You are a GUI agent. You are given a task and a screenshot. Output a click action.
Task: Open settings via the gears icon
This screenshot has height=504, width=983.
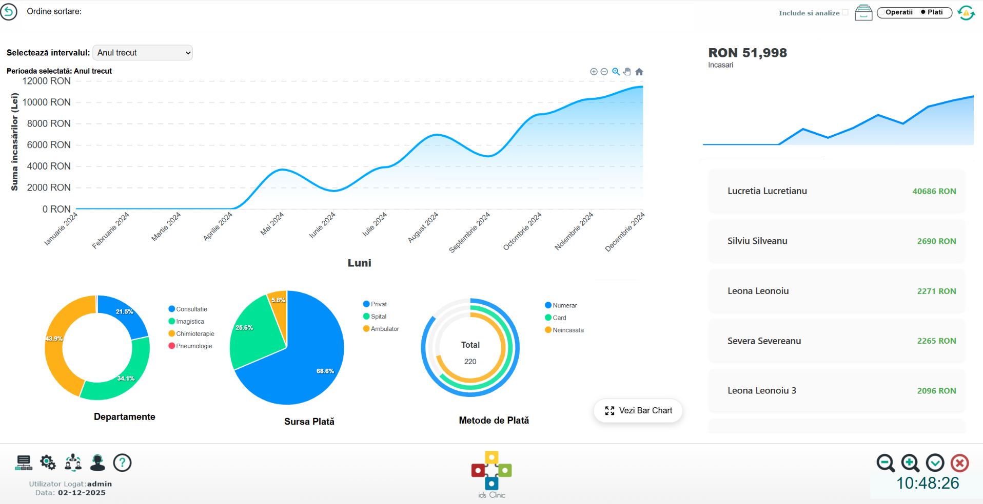coord(48,462)
